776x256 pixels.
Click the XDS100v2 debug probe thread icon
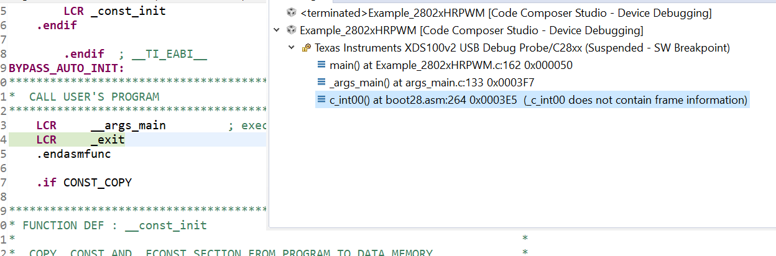pos(306,48)
